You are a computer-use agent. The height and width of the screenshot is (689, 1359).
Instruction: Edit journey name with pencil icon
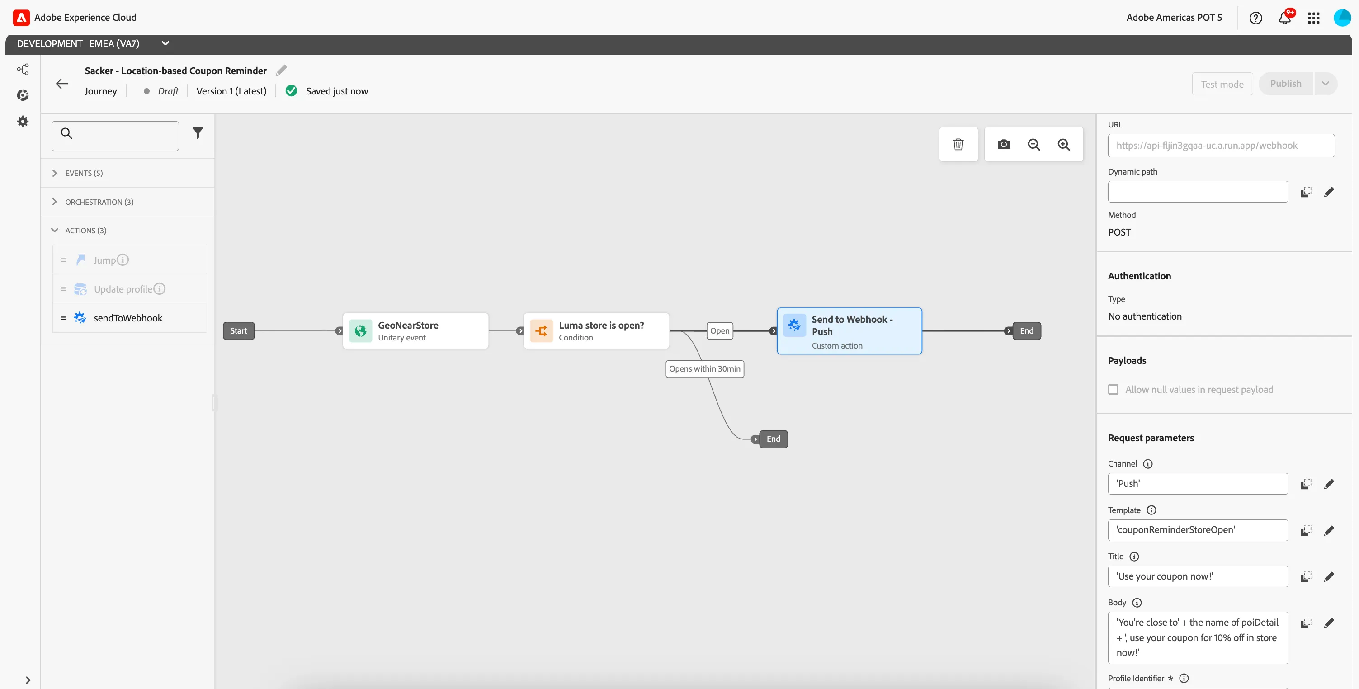[x=282, y=70]
